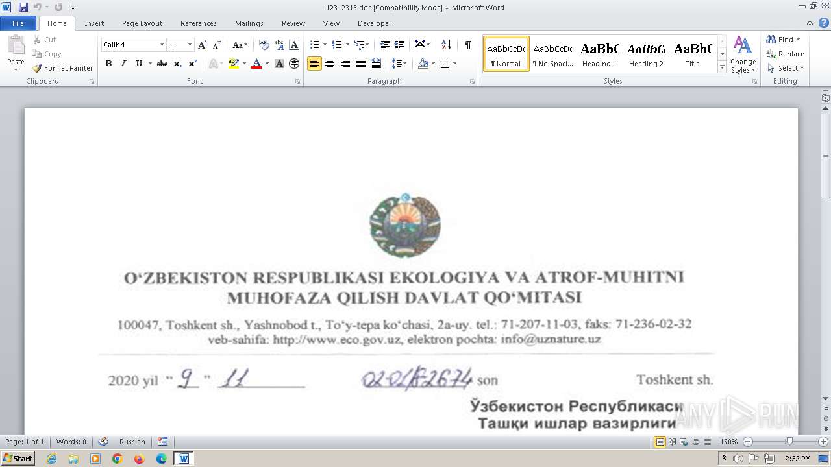Click the Chrome taskbar icon

118,459
